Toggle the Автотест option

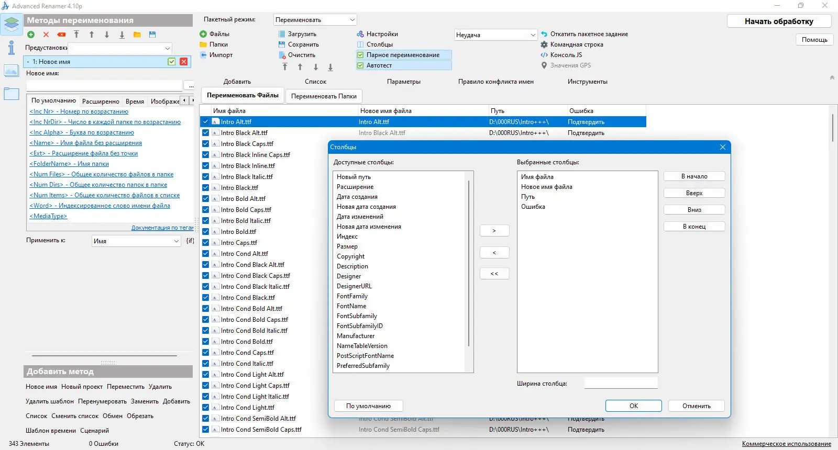click(403, 65)
